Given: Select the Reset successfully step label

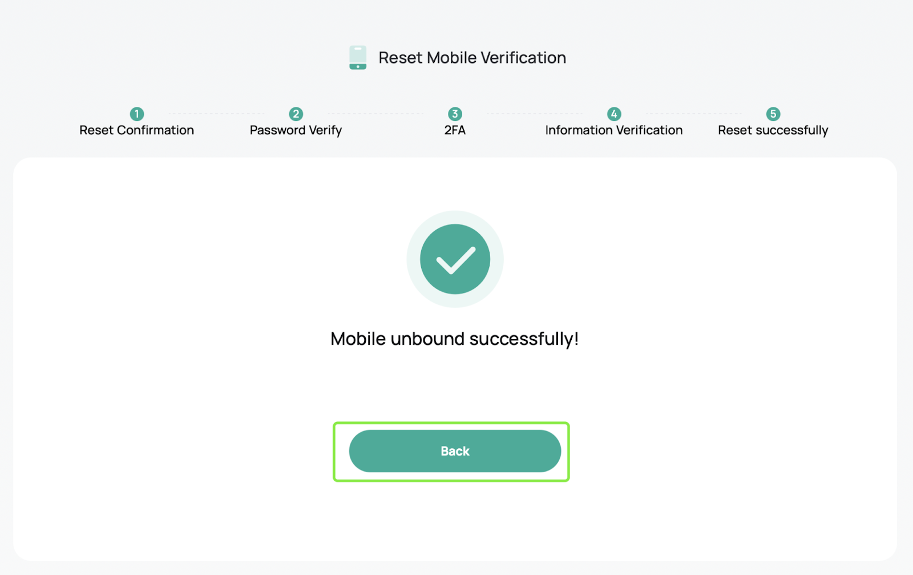Looking at the screenshot, I should [x=773, y=130].
